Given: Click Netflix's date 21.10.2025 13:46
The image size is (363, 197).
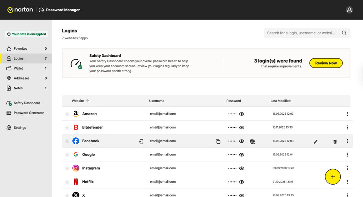Looking at the screenshot, I should 283,182.
